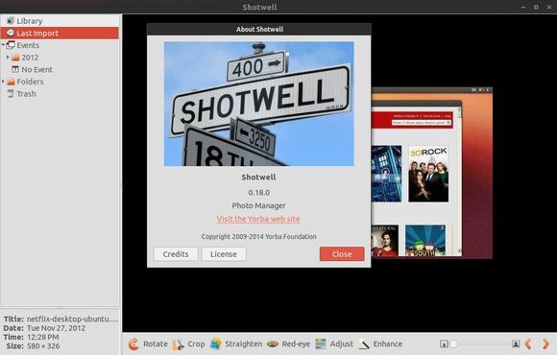This screenshot has width=557, height=355.
Task: Click the 30 Rock poster in the photo
Action: (x=428, y=174)
